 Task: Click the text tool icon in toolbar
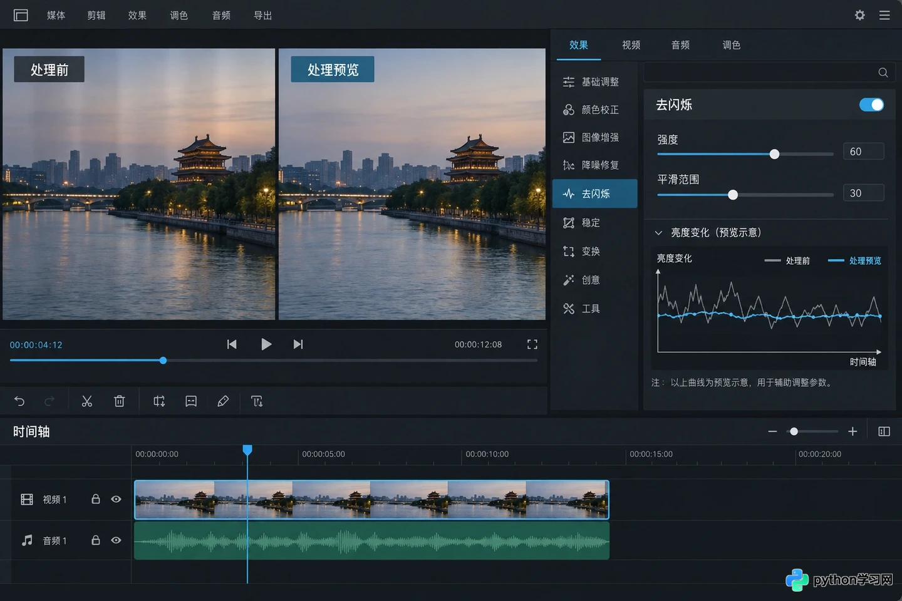(x=257, y=401)
